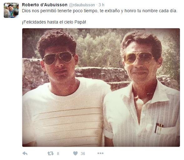Click the reply arrow icon
Image resolution: width=184 pixels, height=160 pixels.
(x=25, y=153)
